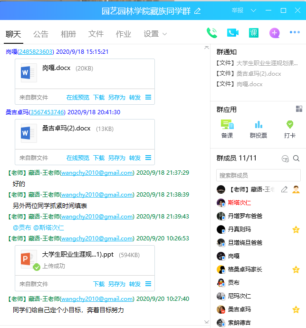Switch to the 相册 tab
306x328 pixels.
(x=68, y=34)
